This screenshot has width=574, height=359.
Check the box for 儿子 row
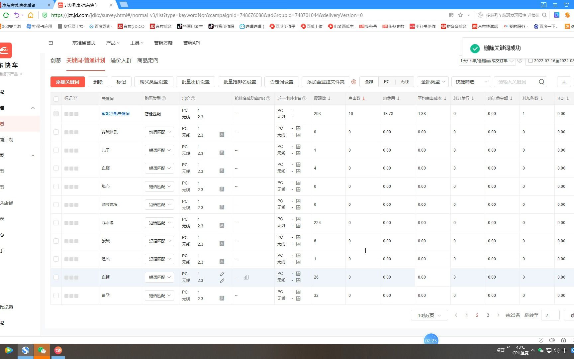[56, 150]
